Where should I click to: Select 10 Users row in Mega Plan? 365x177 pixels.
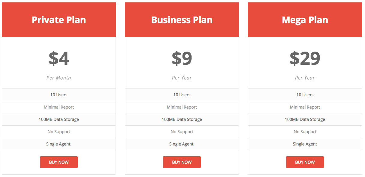305,95
